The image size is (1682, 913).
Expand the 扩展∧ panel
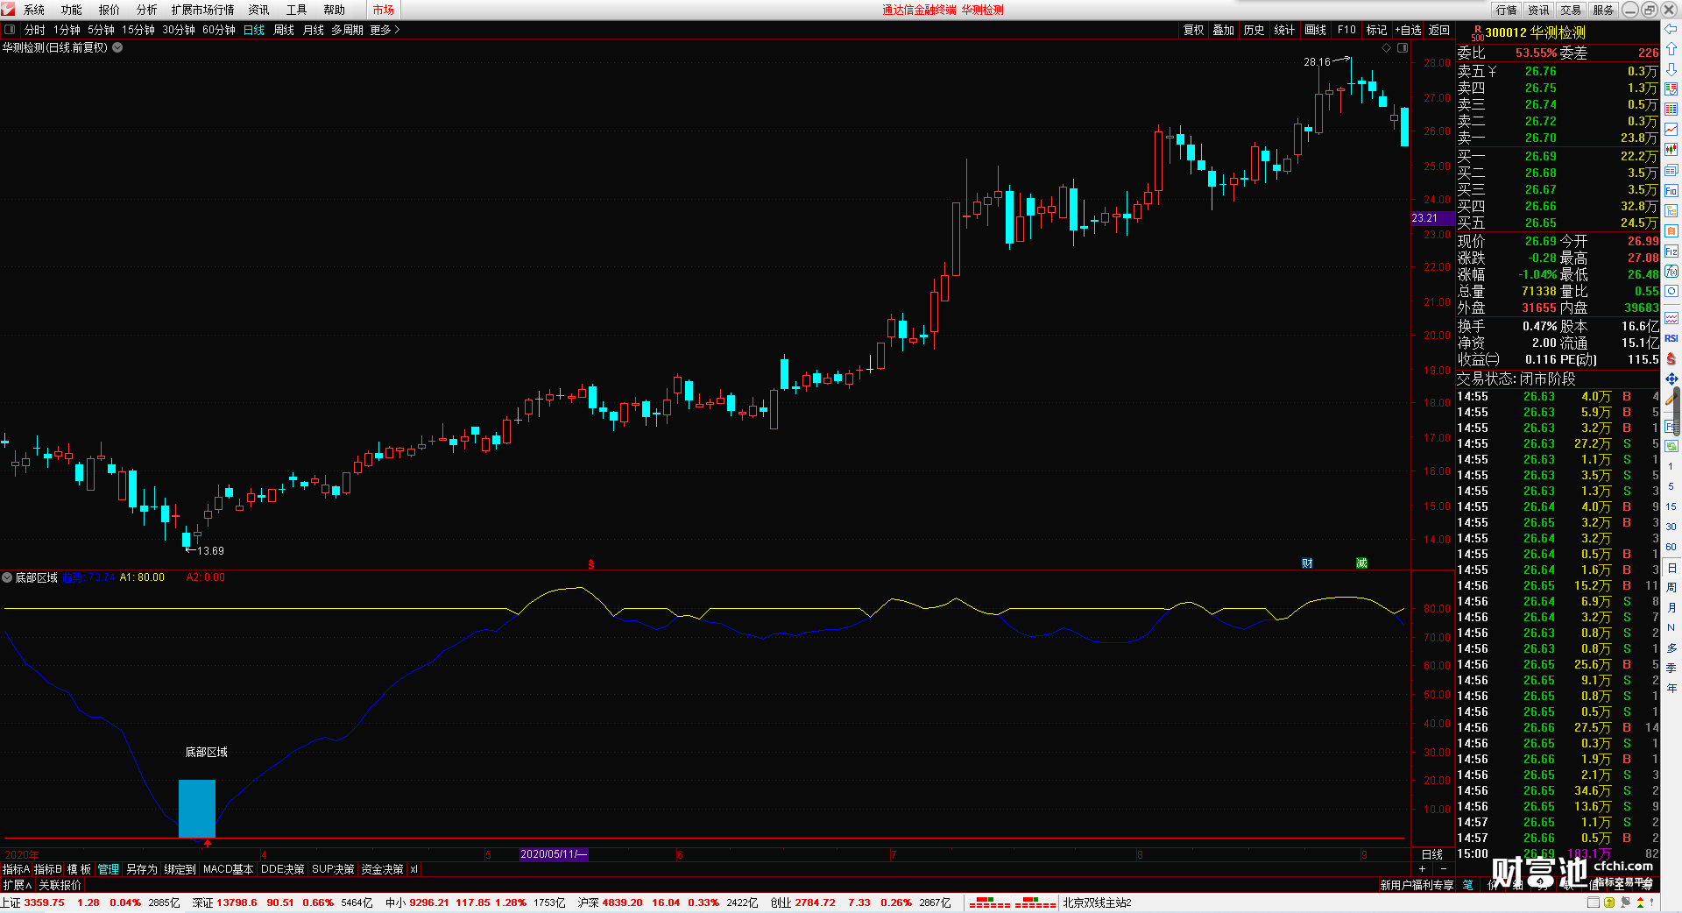(x=18, y=885)
